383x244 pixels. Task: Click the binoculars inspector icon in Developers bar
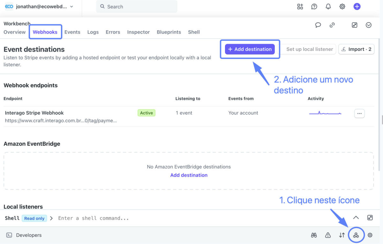314,235
